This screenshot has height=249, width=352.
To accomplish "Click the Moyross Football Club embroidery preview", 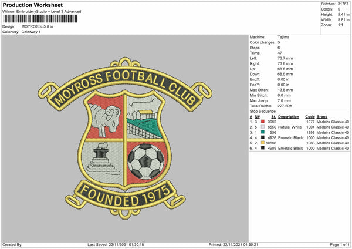I will pos(125,137).
